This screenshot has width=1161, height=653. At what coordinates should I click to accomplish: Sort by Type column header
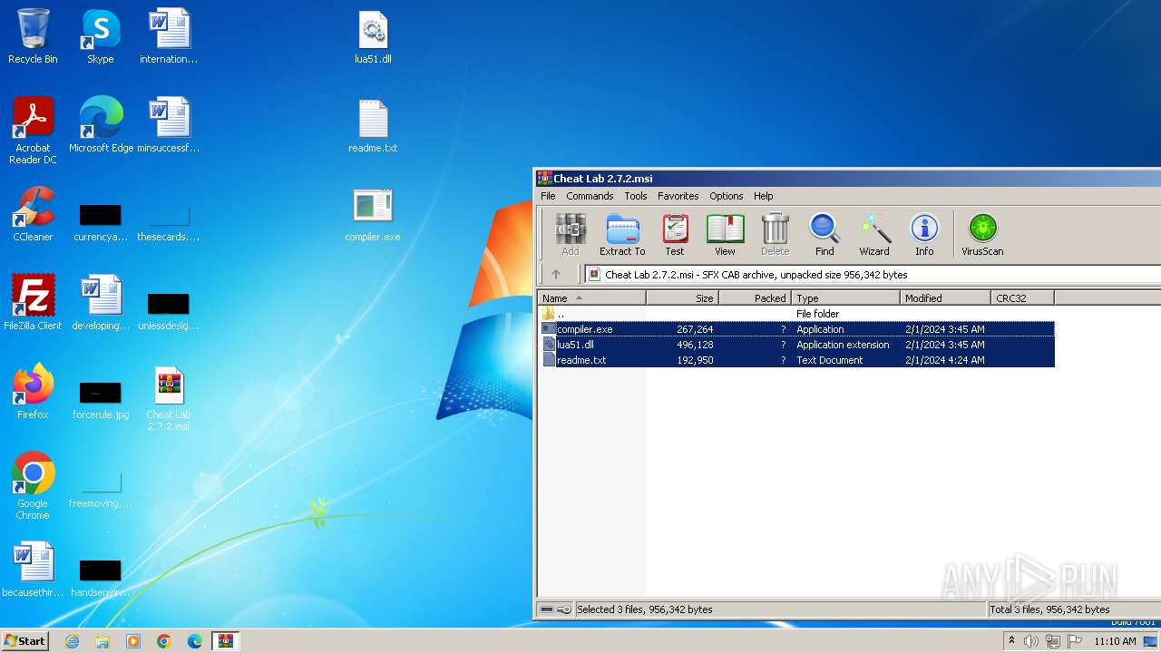click(x=845, y=297)
